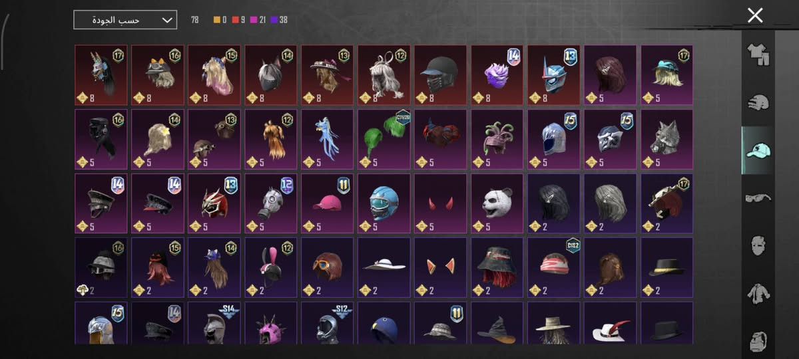Select the gray wolf head item
Viewport: 799px width, 359px height.
(666, 140)
